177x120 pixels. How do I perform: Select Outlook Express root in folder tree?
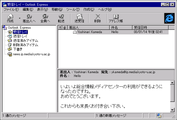tap(19, 28)
